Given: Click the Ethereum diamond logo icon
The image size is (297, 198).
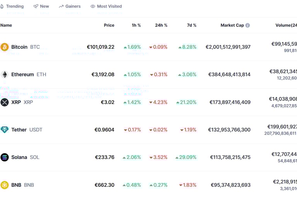Looking at the screenshot, I should tap(5, 75).
